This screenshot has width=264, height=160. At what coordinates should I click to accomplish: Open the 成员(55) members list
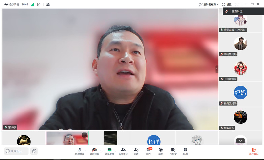[x=123, y=151]
